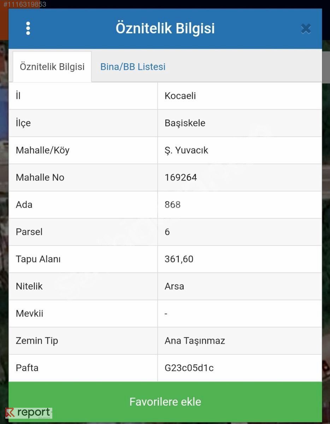This screenshot has width=330, height=424.
Task: Click the Pafta value G23c05d1c
Action: (x=189, y=368)
